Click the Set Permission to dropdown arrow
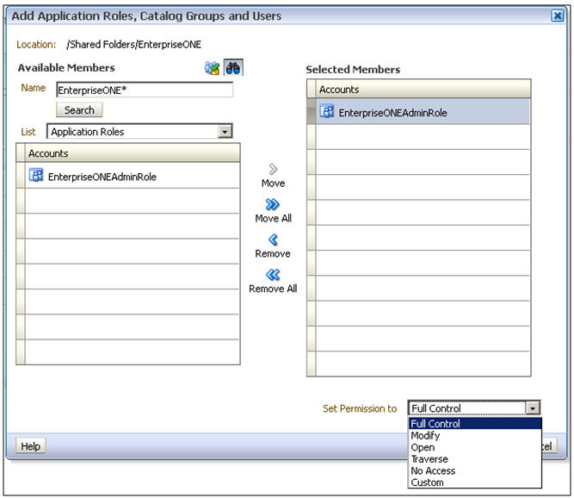The image size is (574, 498). pyautogui.click(x=533, y=408)
